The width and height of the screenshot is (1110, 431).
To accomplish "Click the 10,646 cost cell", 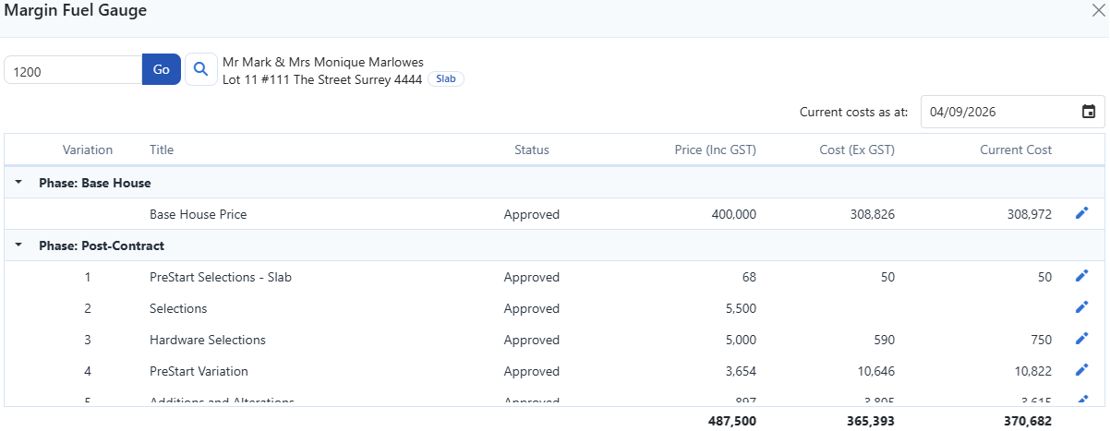I will pyautogui.click(x=876, y=371).
